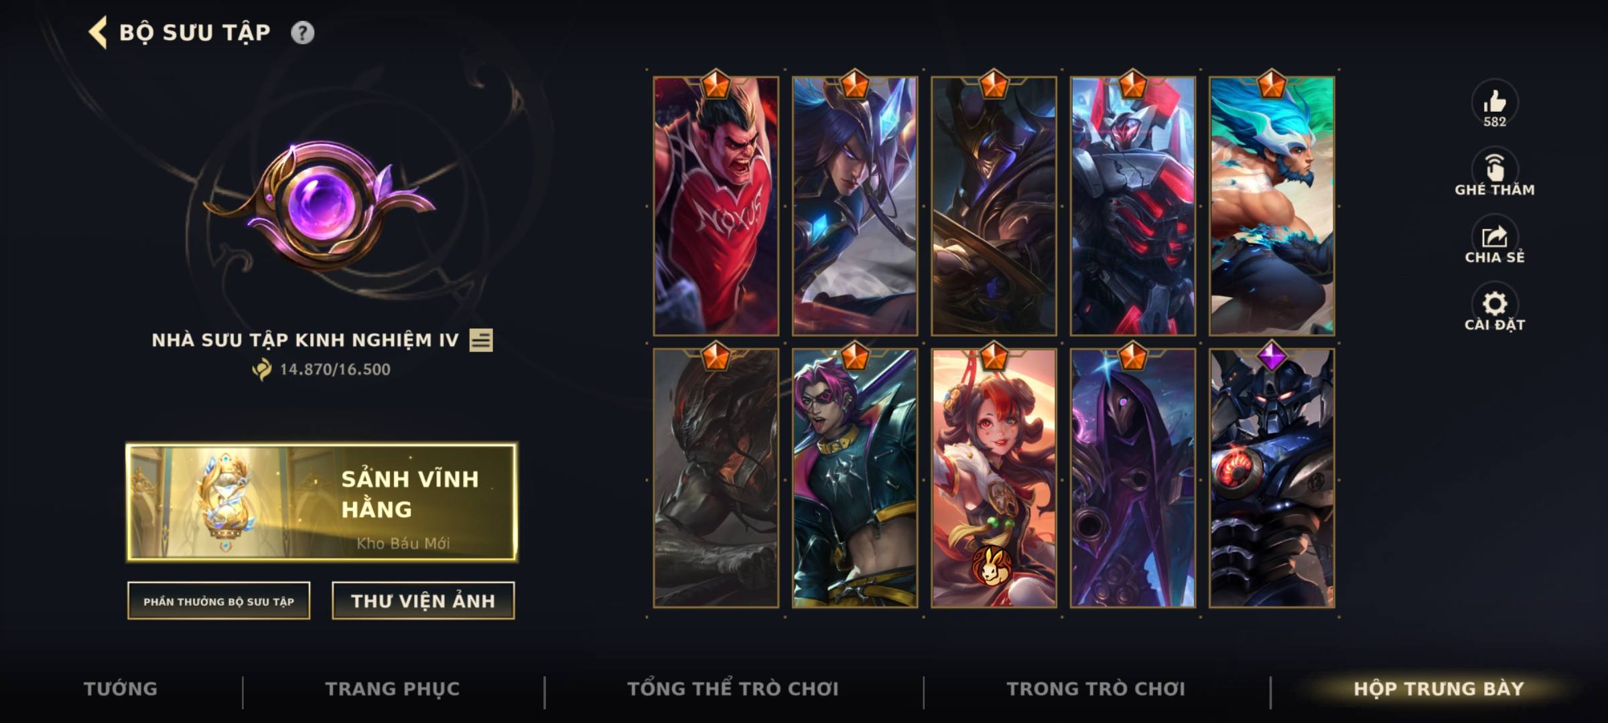This screenshot has height=723, width=1608.
Task: Select the skin card with purple gem
Action: [1272, 478]
